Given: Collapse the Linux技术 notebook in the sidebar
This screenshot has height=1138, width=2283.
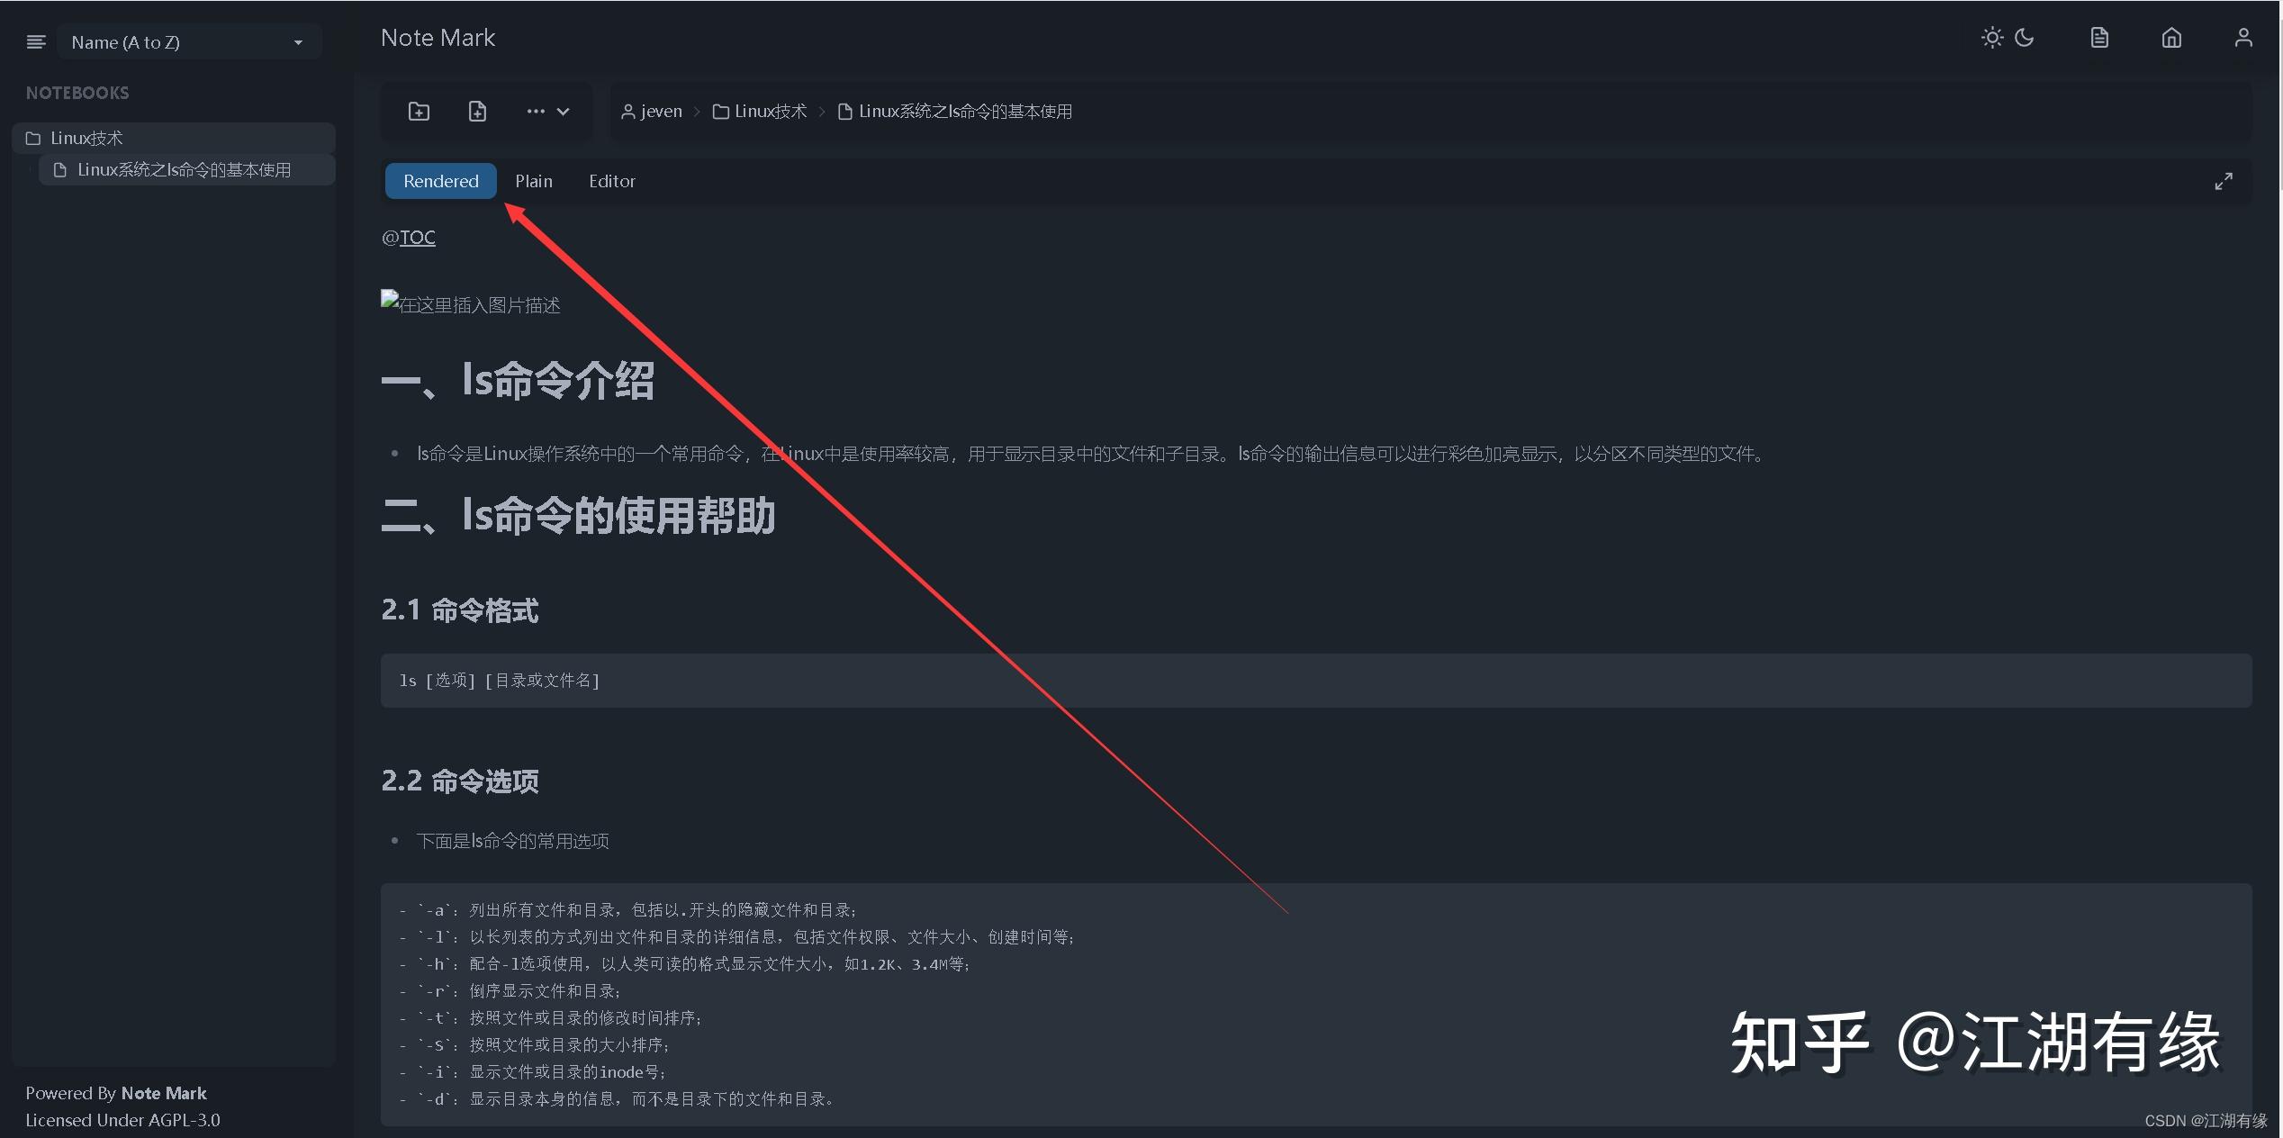Looking at the screenshot, I should click(87, 137).
